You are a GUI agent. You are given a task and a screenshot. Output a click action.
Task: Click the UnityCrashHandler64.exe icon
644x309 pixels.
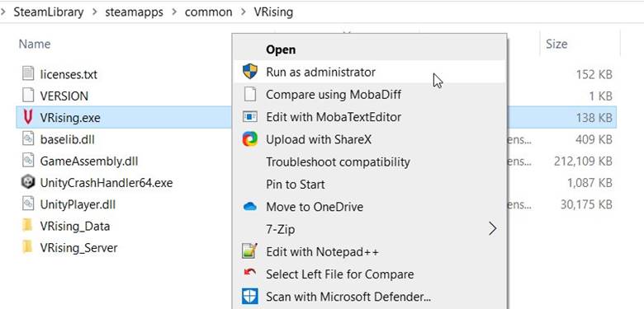pos(28,182)
